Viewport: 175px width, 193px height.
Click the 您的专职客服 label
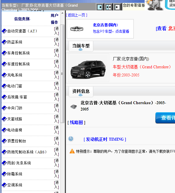[x=134, y=5]
